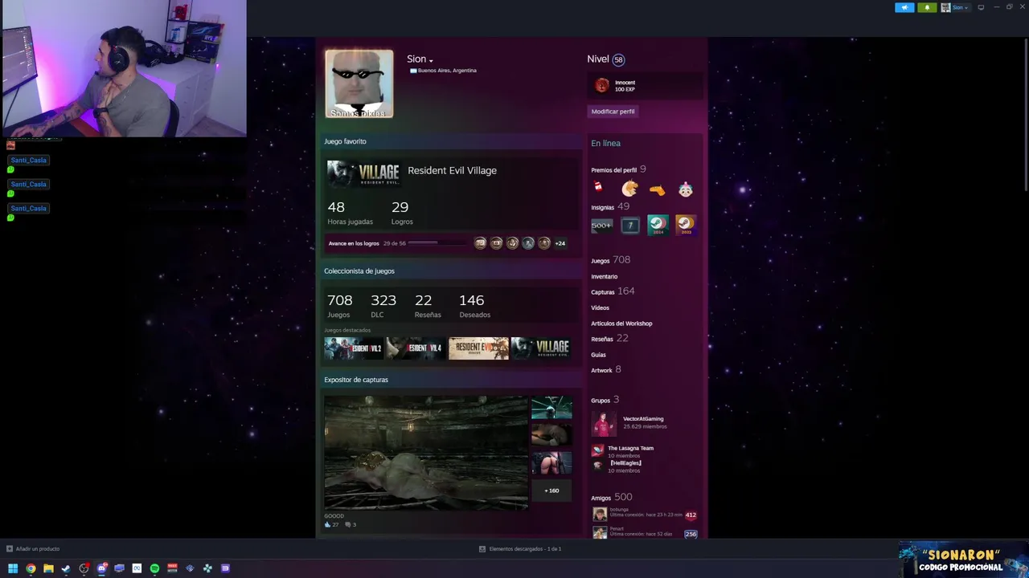Click the thumbs-up icon under screenshot

(x=328, y=524)
